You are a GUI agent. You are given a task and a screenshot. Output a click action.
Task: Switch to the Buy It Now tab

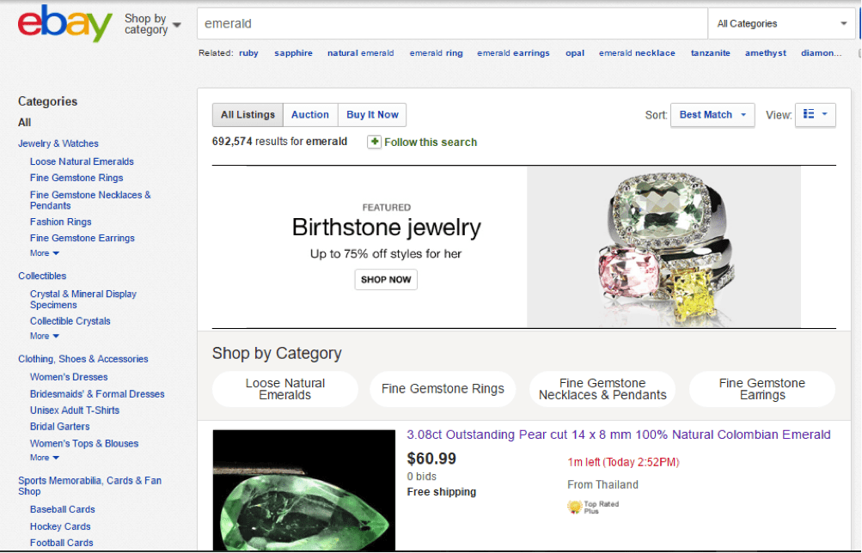coord(372,115)
